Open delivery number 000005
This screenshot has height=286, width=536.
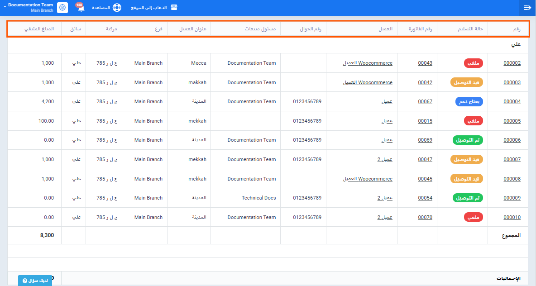[x=512, y=121]
